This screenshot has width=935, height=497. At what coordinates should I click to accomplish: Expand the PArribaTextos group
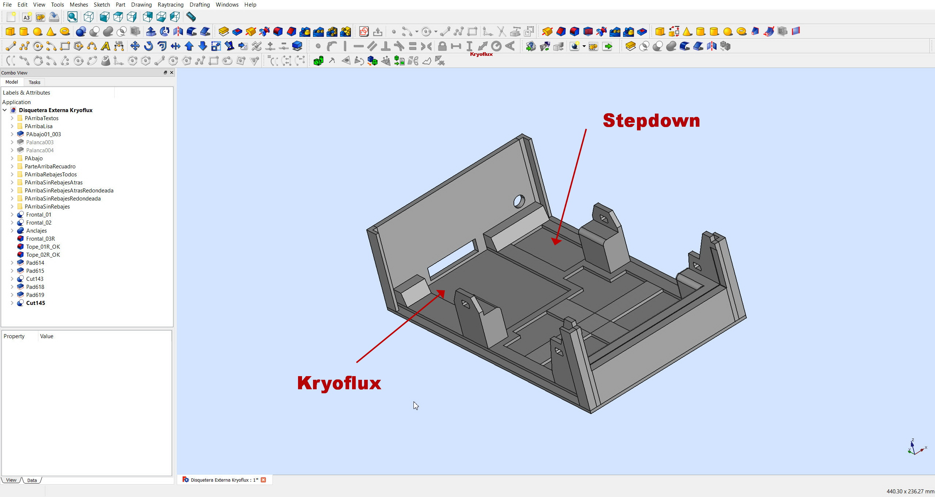(x=12, y=118)
